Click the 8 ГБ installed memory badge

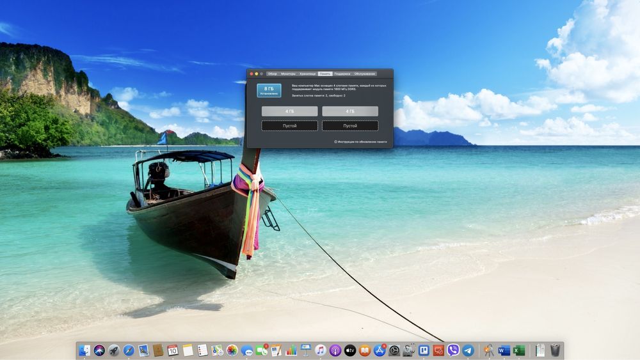point(269,91)
